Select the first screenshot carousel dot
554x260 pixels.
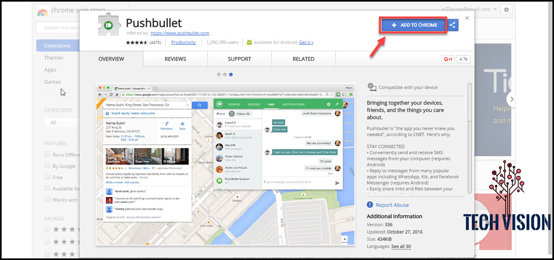(219, 74)
